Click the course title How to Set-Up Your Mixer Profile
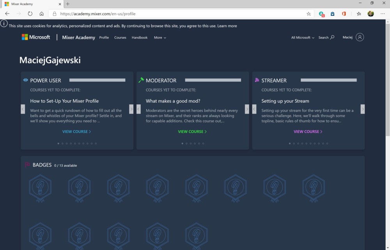390x250 pixels. (x=64, y=101)
